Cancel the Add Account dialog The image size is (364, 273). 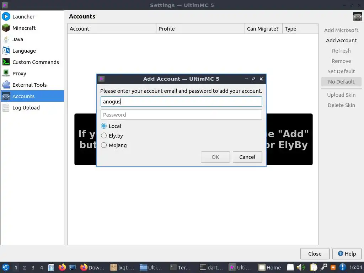(x=247, y=157)
